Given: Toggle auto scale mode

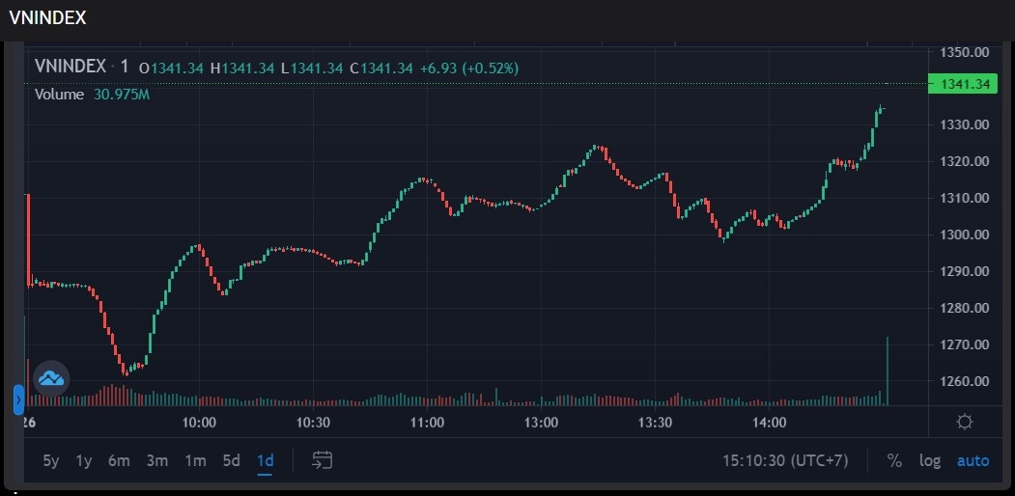Looking at the screenshot, I should (x=973, y=460).
